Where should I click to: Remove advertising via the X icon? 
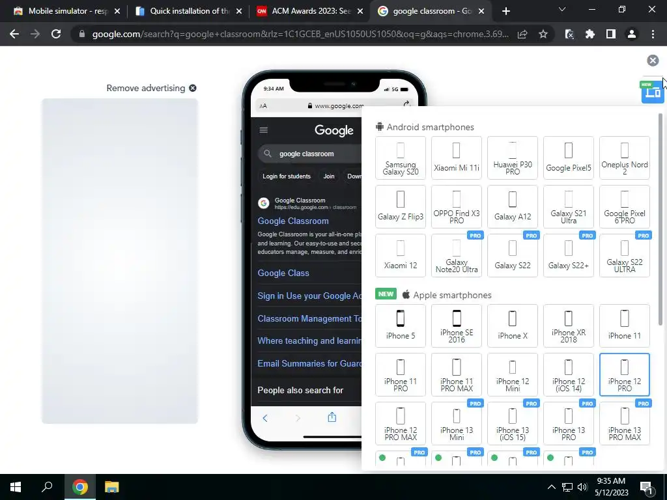[x=193, y=88]
